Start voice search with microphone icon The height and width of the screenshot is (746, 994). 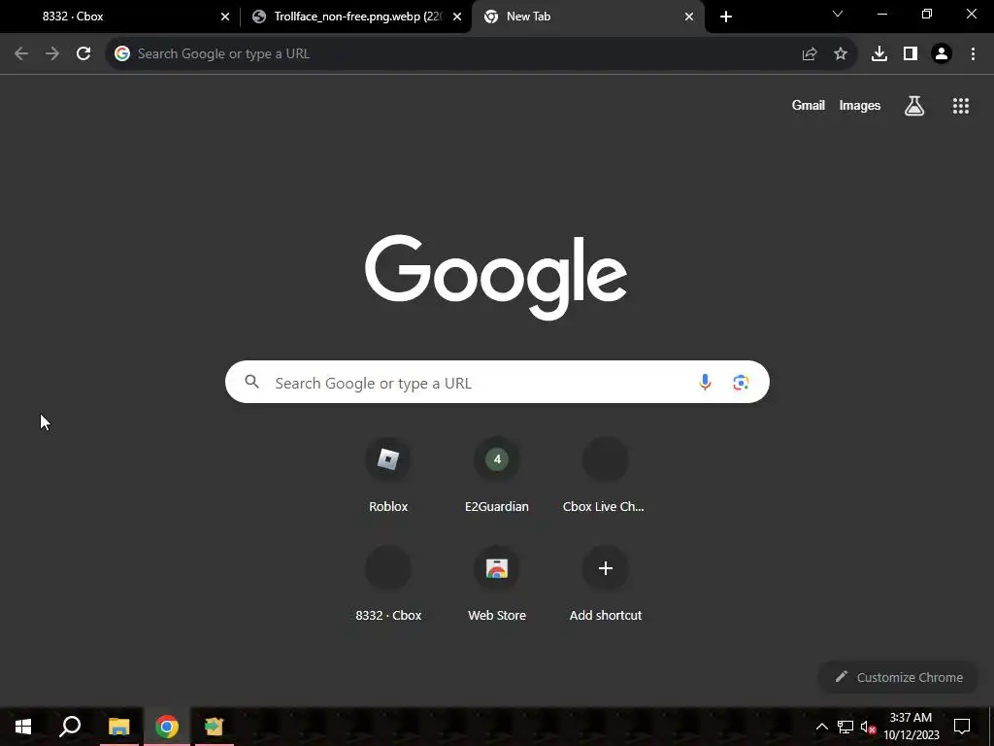[x=705, y=382]
